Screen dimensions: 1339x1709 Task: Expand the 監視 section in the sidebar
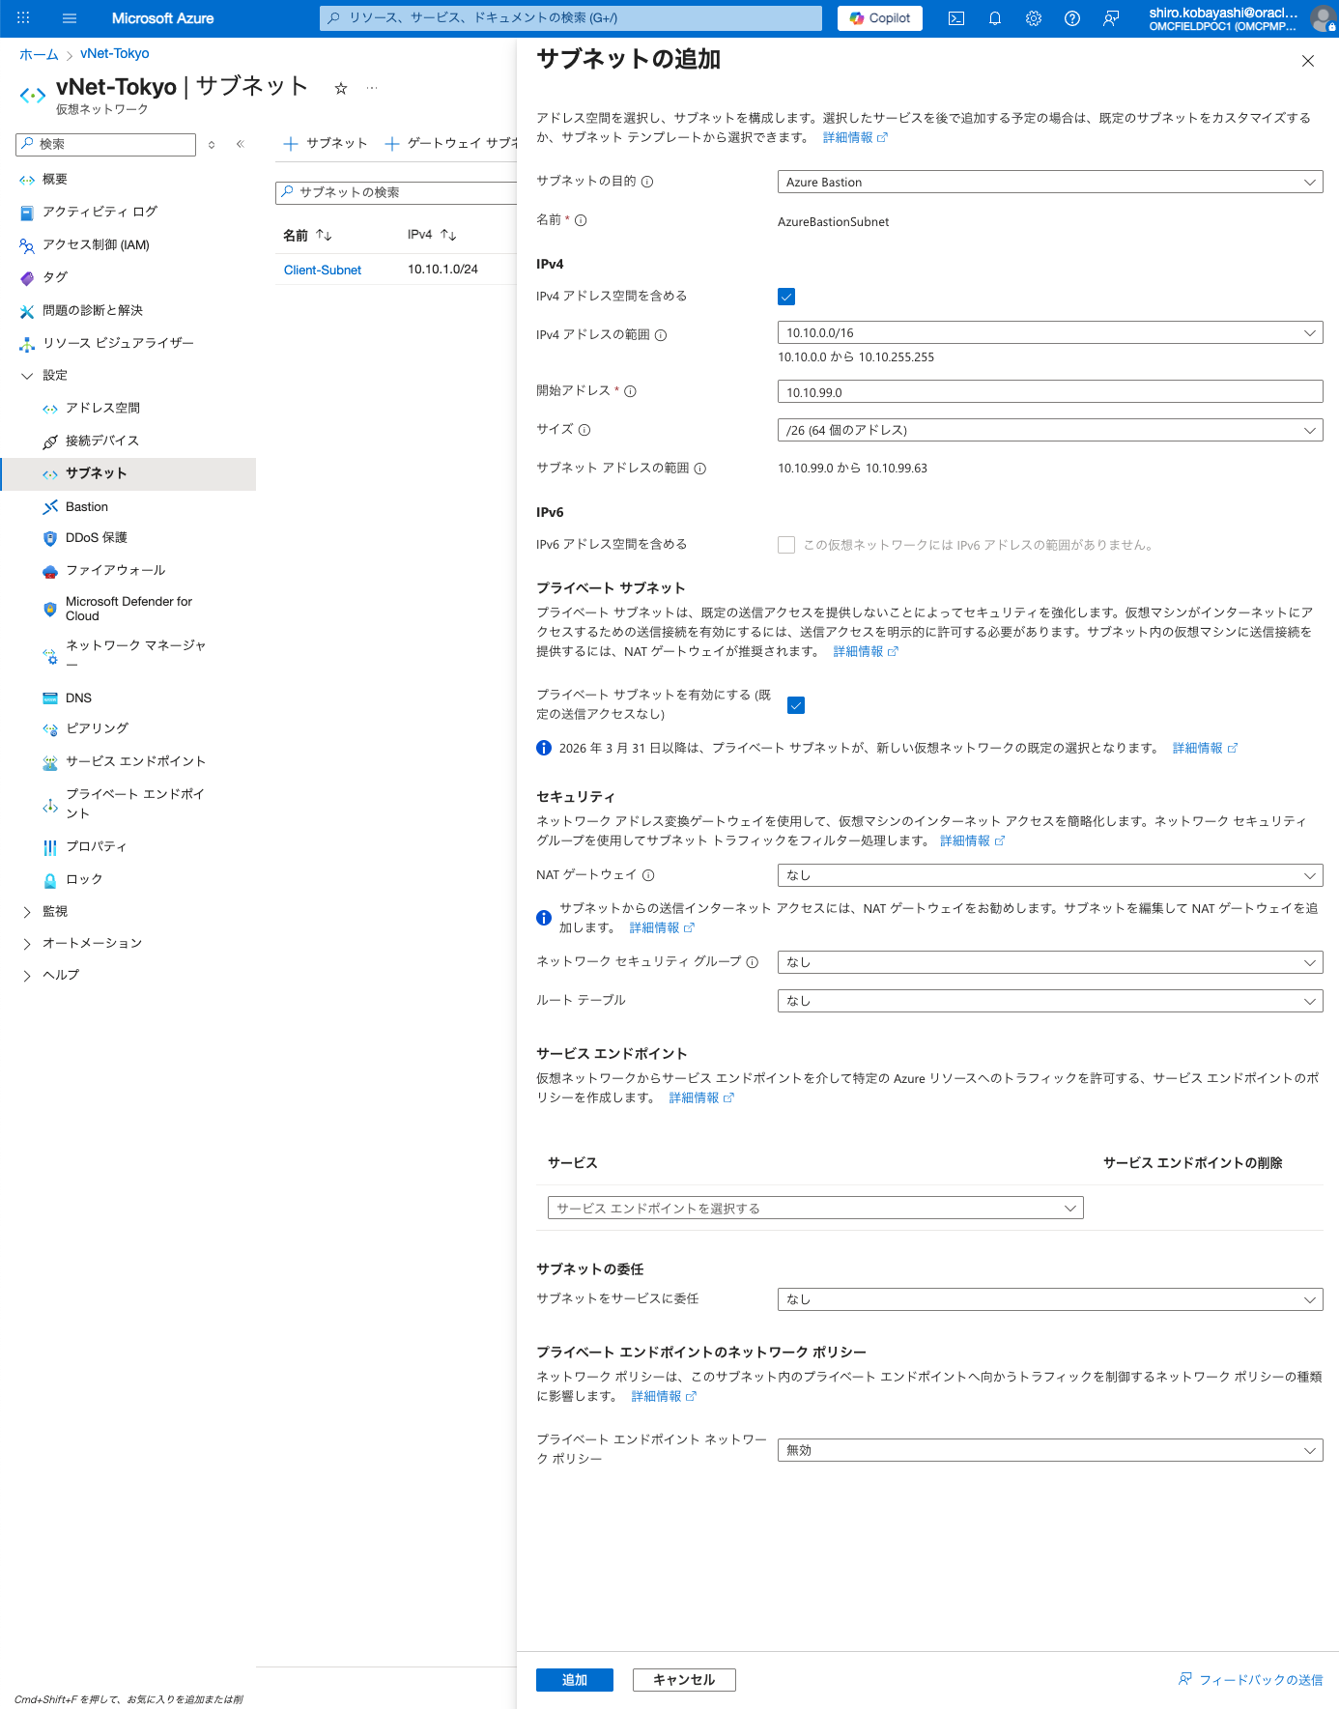click(27, 912)
